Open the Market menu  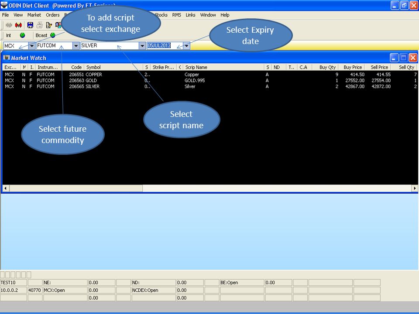pyautogui.click(x=34, y=15)
